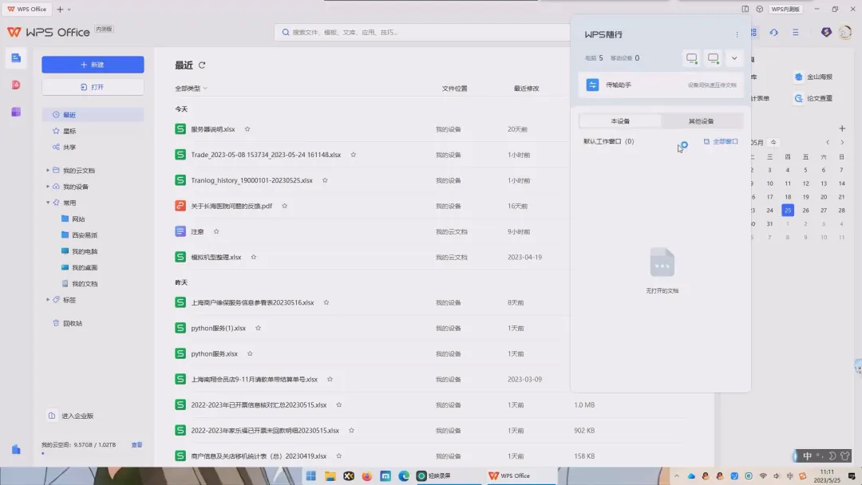
Task: Open the 共享 shared list
Action: click(69, 148)
